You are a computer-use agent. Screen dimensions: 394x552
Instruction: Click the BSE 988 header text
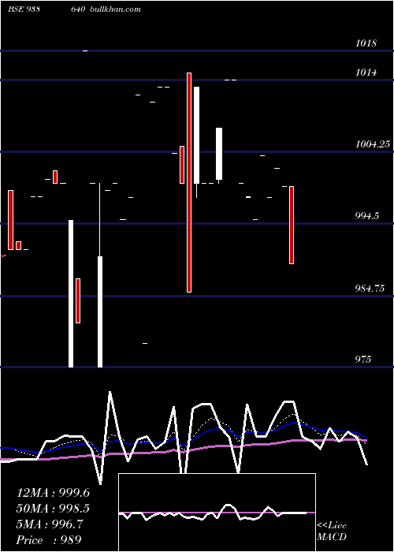pyautogui.click(x=24, y=9)
